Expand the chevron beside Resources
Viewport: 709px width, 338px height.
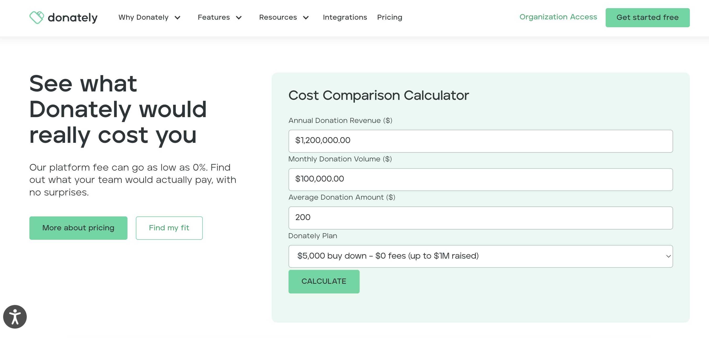306,18
